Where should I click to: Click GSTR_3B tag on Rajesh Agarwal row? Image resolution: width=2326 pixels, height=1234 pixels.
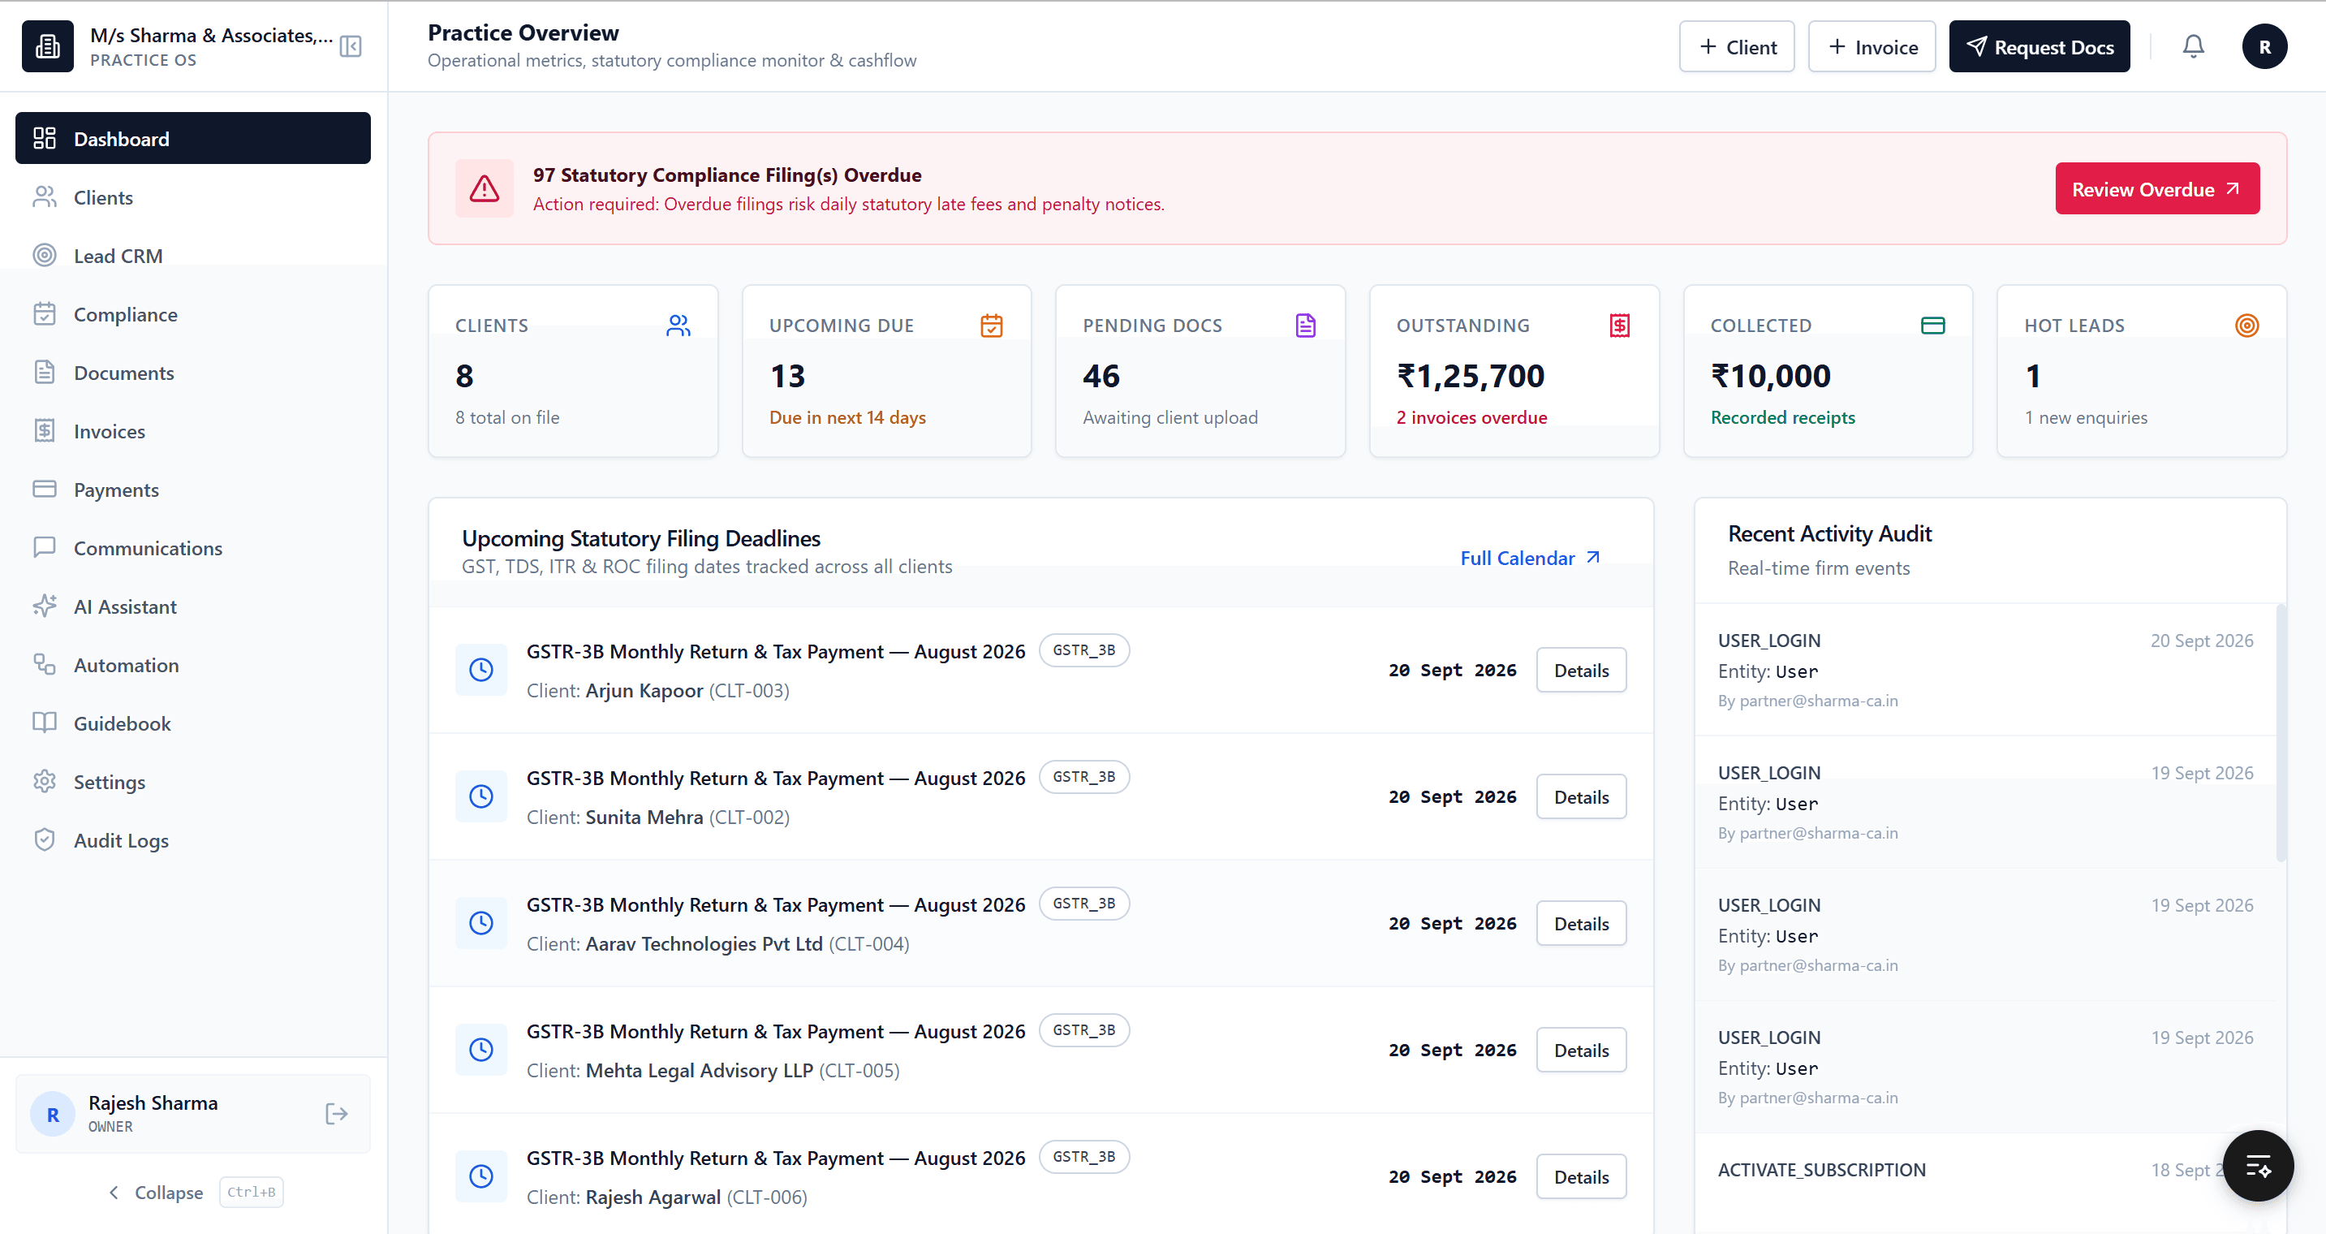click(1083, 1155)
